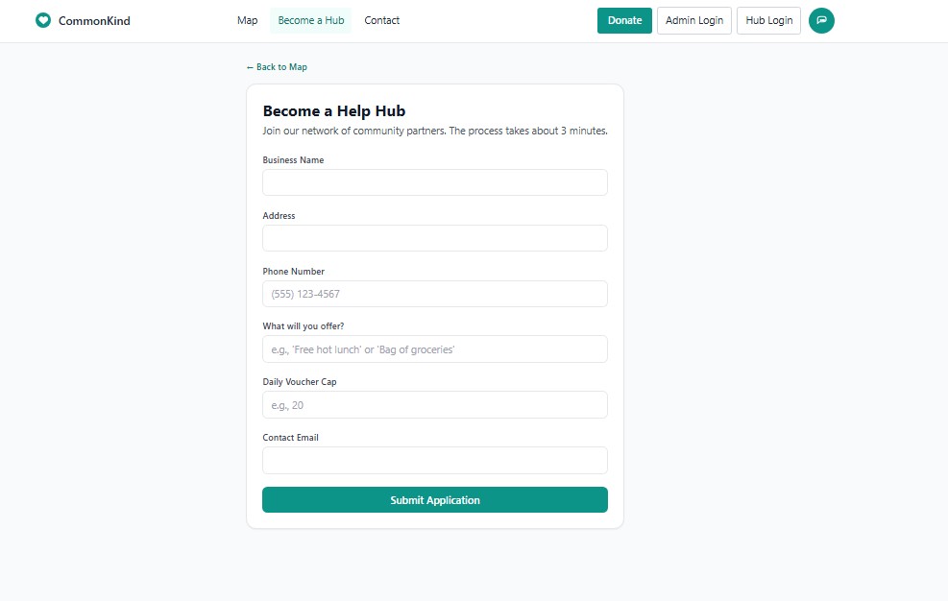The image size is (948, 601).
Task: Follow the Back to Map link
Action: [277, 67]
